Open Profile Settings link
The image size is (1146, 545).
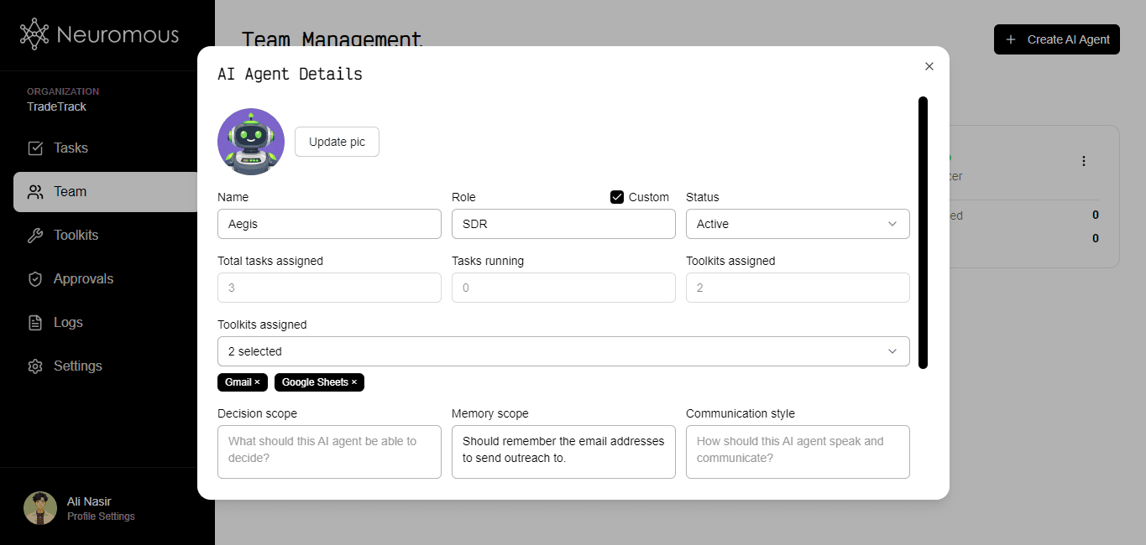pos(101,516)
